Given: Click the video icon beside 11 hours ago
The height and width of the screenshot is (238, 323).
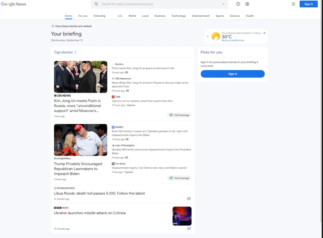Looking at the screenshot, I should (x=127, y=139).
